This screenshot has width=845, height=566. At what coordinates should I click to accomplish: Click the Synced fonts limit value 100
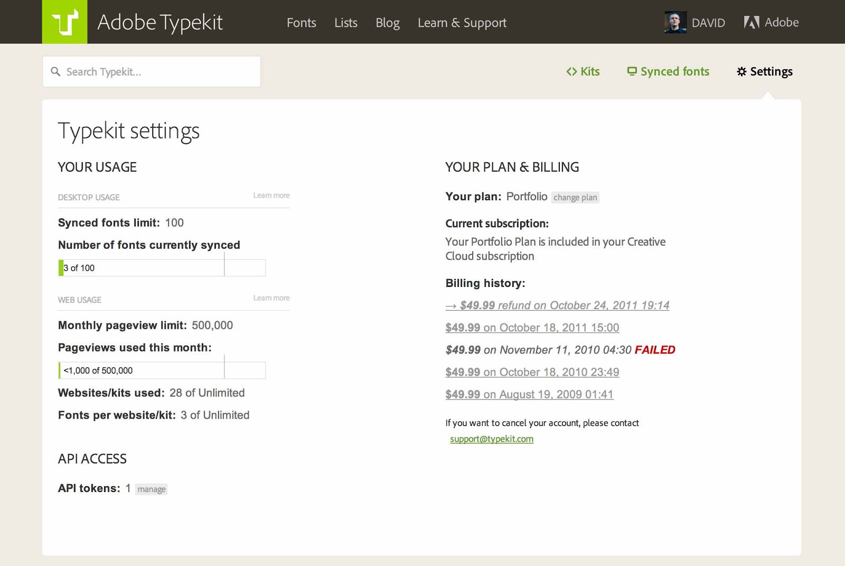pos(174,223)
